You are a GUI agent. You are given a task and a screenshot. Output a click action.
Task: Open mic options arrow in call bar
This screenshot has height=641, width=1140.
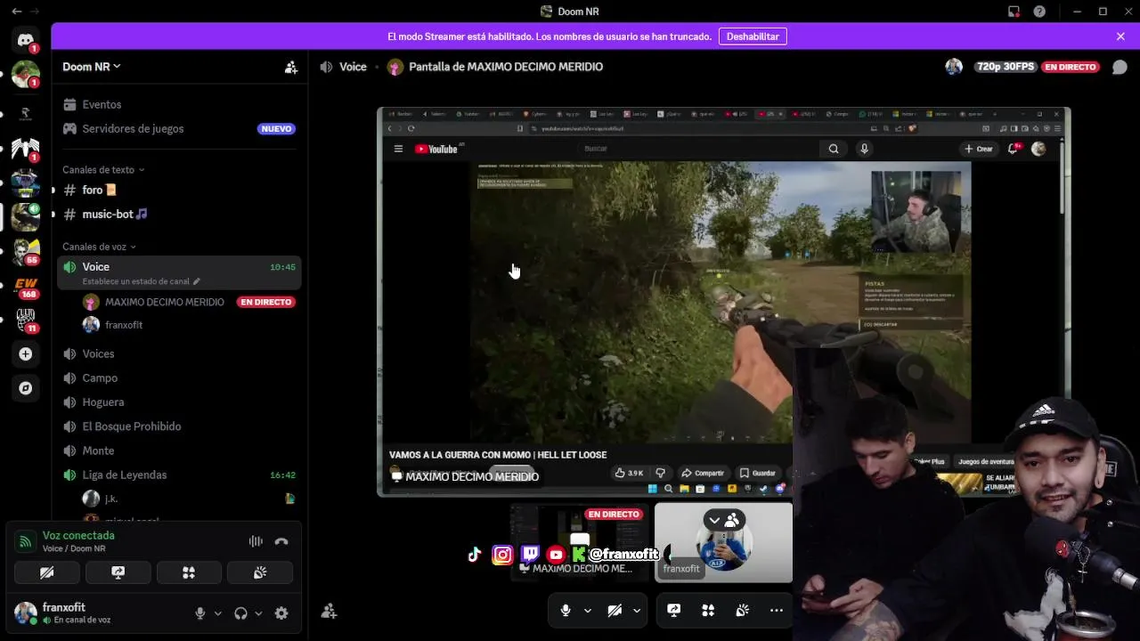click(x=588, y=611)
